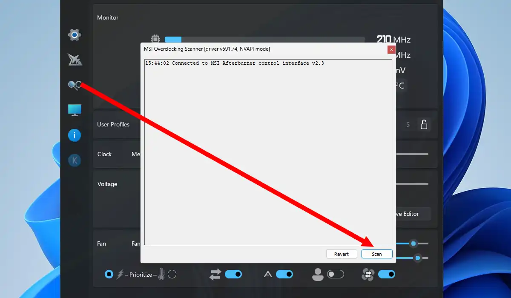Click the upper fan slider handle

tap(413, 244)
